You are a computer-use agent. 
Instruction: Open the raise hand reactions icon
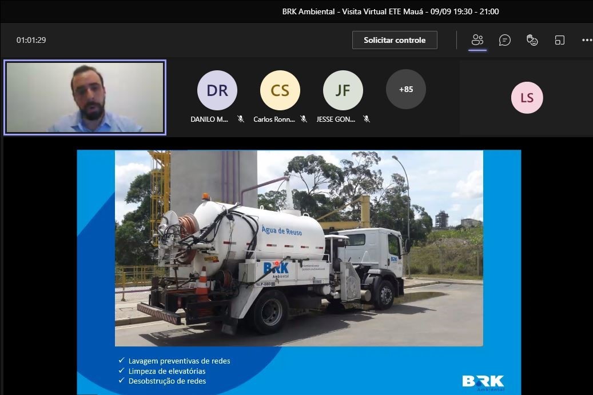(x=532, y=40)
